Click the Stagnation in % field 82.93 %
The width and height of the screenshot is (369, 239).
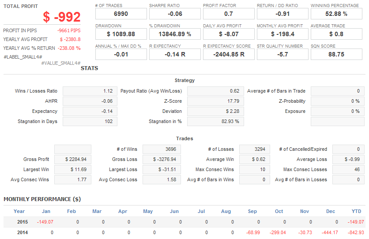pos(215,121)
